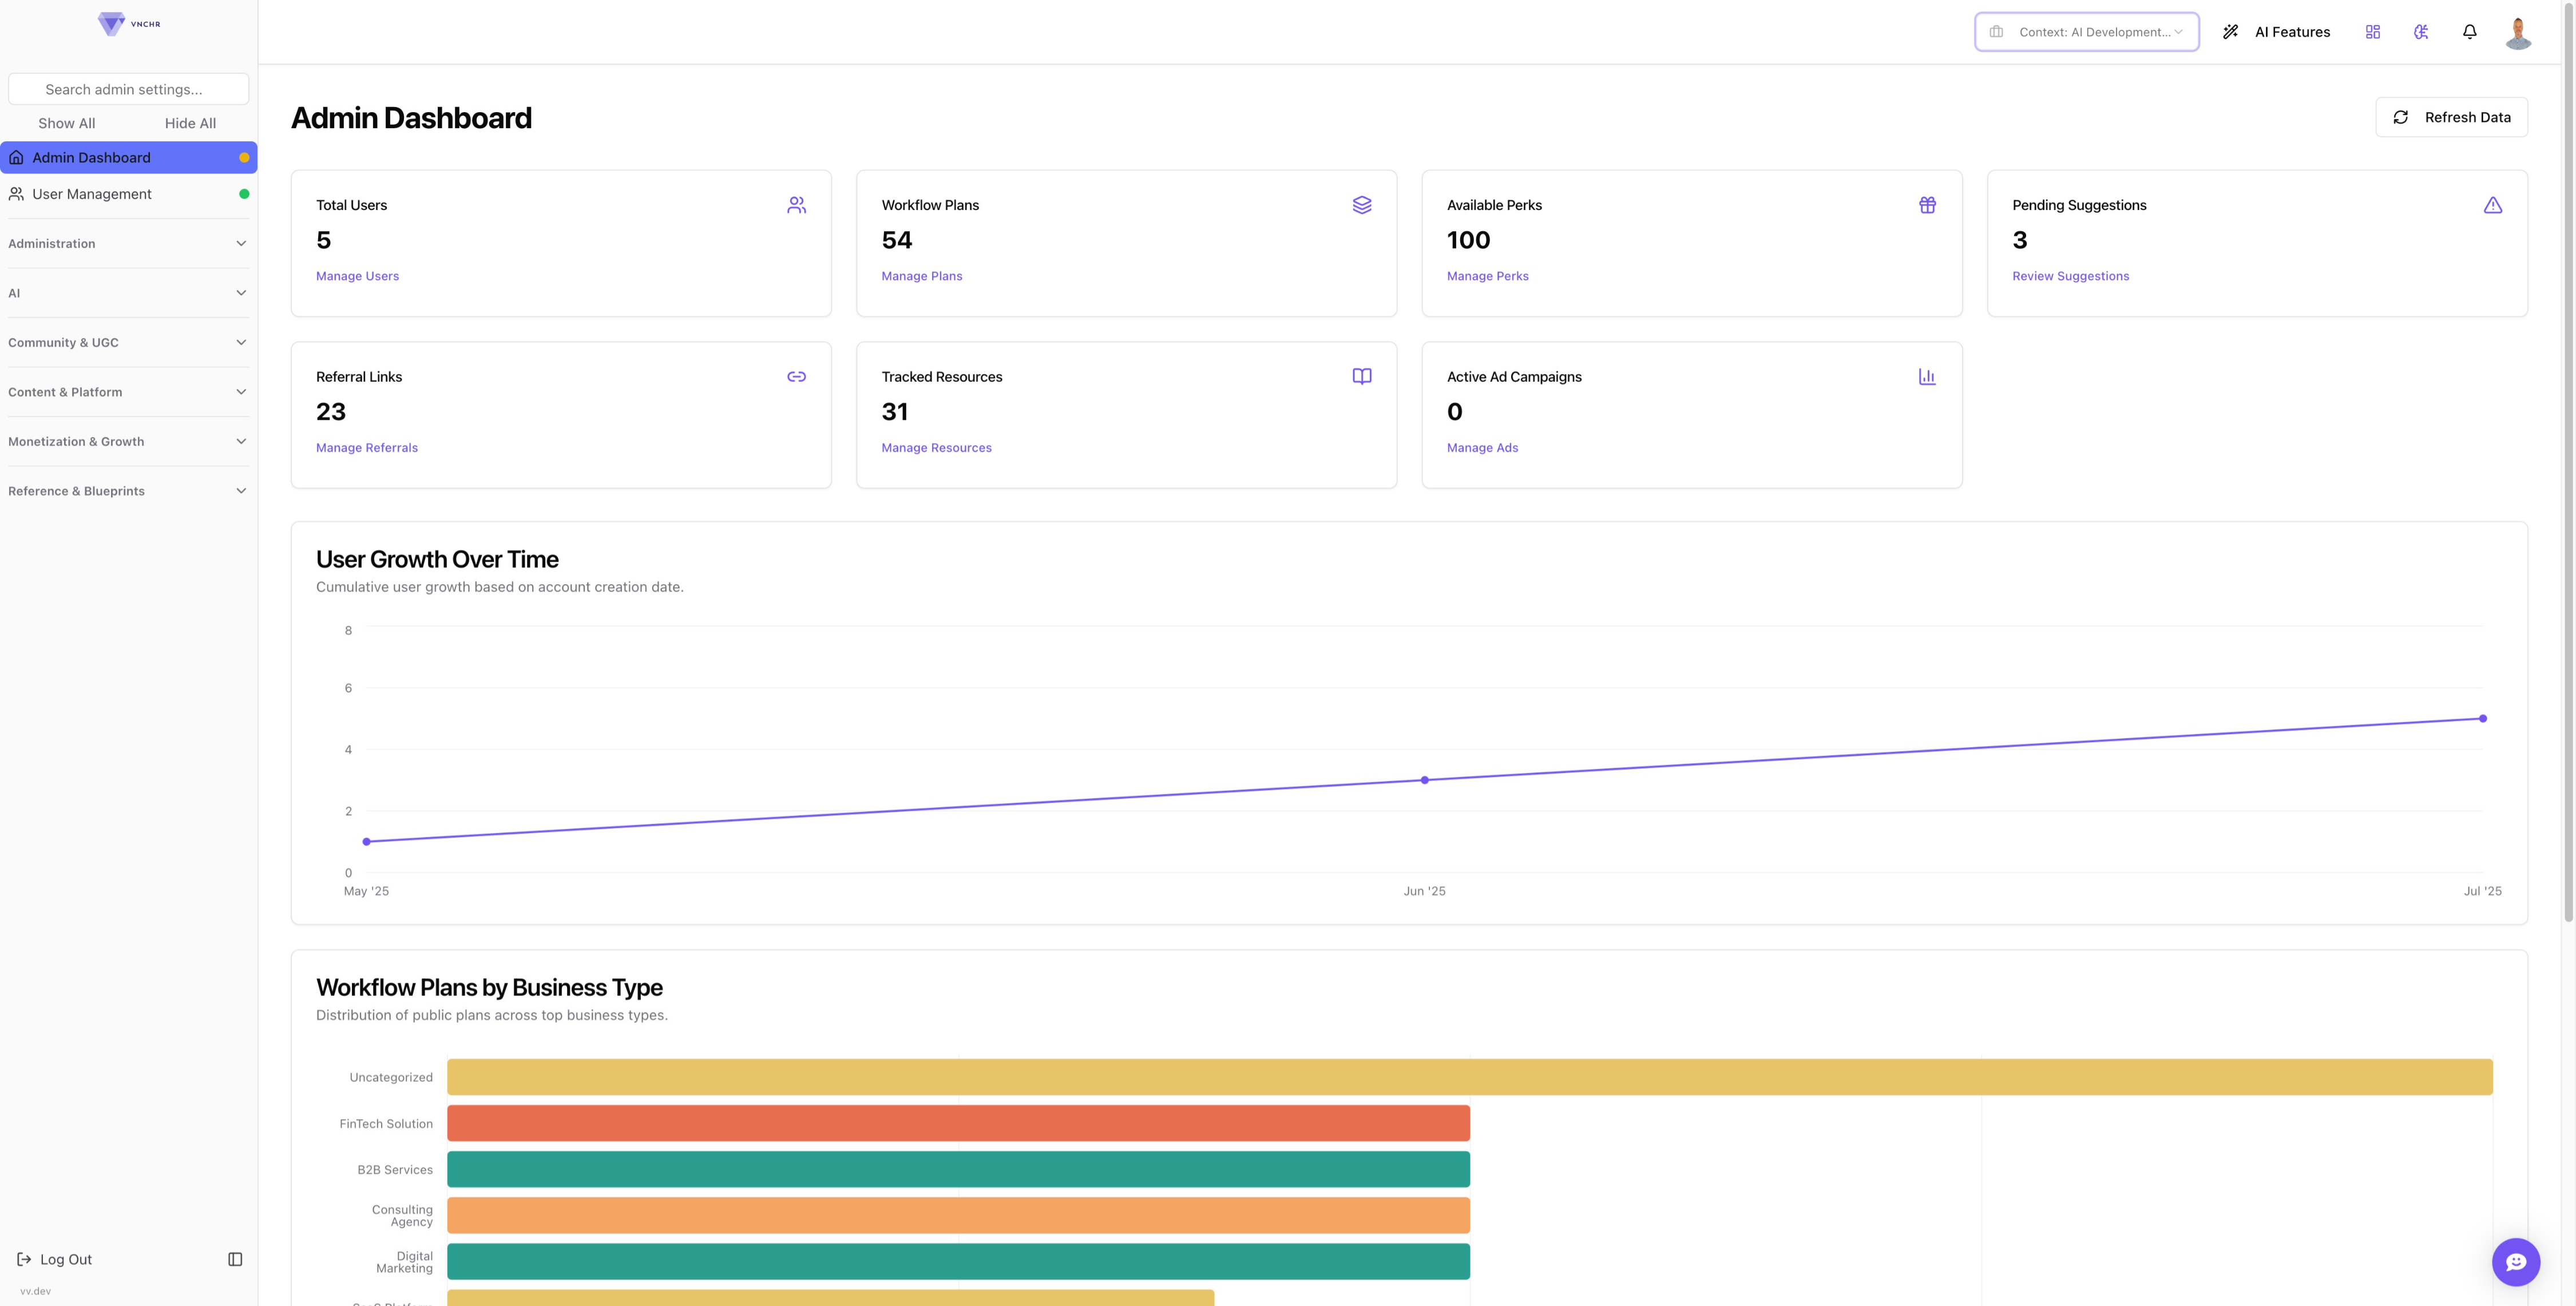This screenshot has width=2576, height=1306.
Task: Click the Available Perks gift icon
Action: tap(1927, 205)
